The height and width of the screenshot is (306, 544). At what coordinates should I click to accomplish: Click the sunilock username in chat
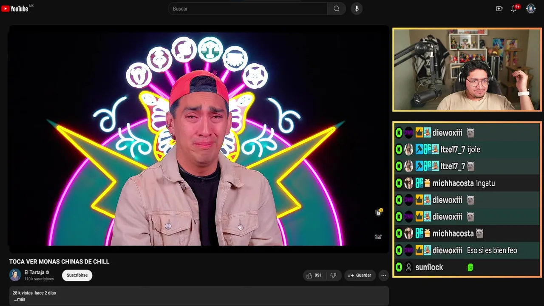pos(429,267)
